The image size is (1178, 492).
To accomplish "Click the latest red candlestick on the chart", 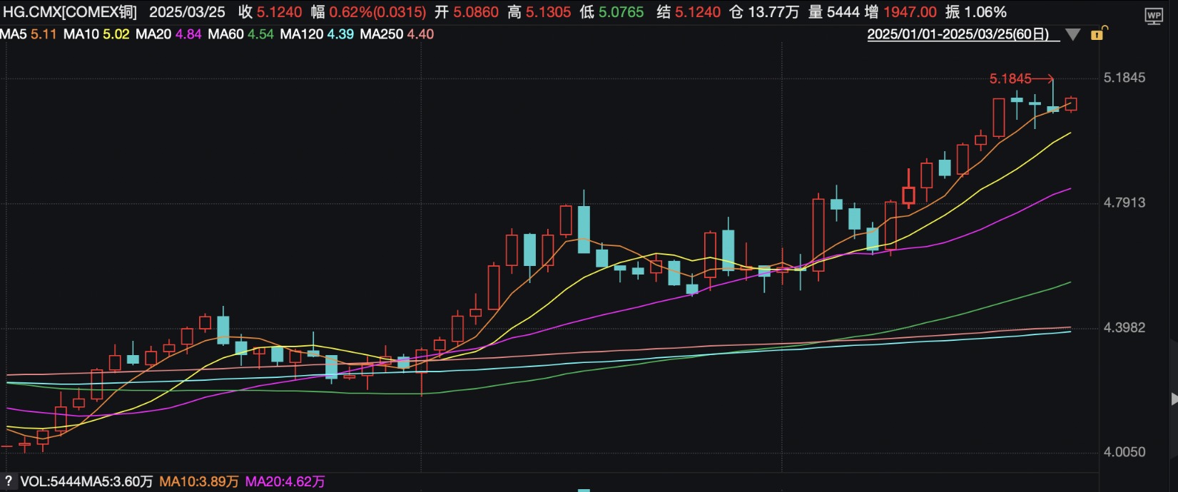I will coord(1071,105).
